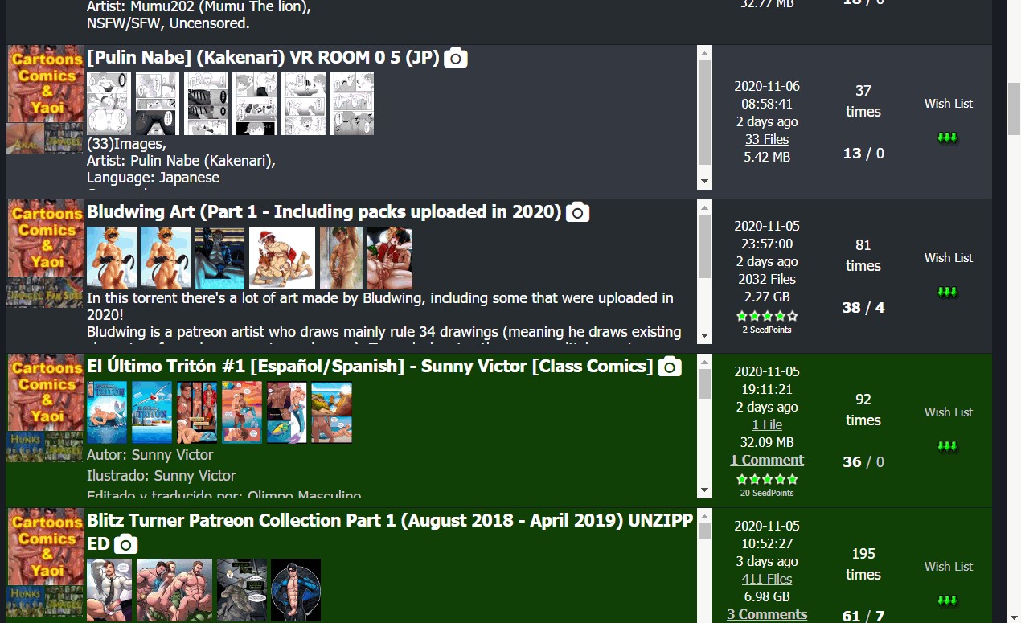Click the Hunks tag icon on El Último Tritón row
1021x623 pixels.
tap(24, 447)
